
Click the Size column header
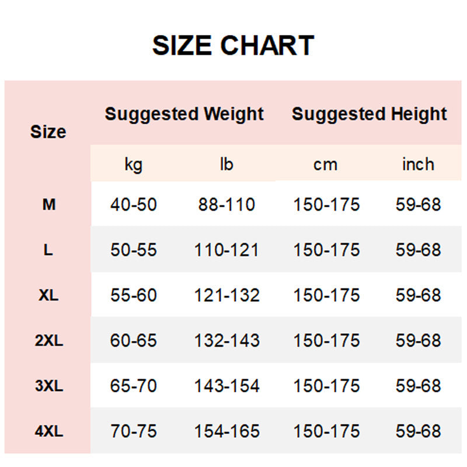click(x=48, y=132)
